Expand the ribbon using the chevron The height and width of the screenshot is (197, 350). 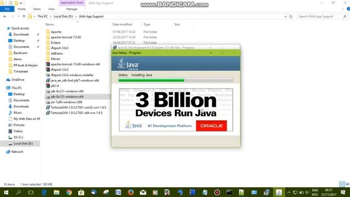click(x=343, y=9)
